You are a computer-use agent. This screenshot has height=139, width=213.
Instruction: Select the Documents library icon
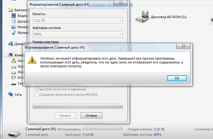(14, 21)
